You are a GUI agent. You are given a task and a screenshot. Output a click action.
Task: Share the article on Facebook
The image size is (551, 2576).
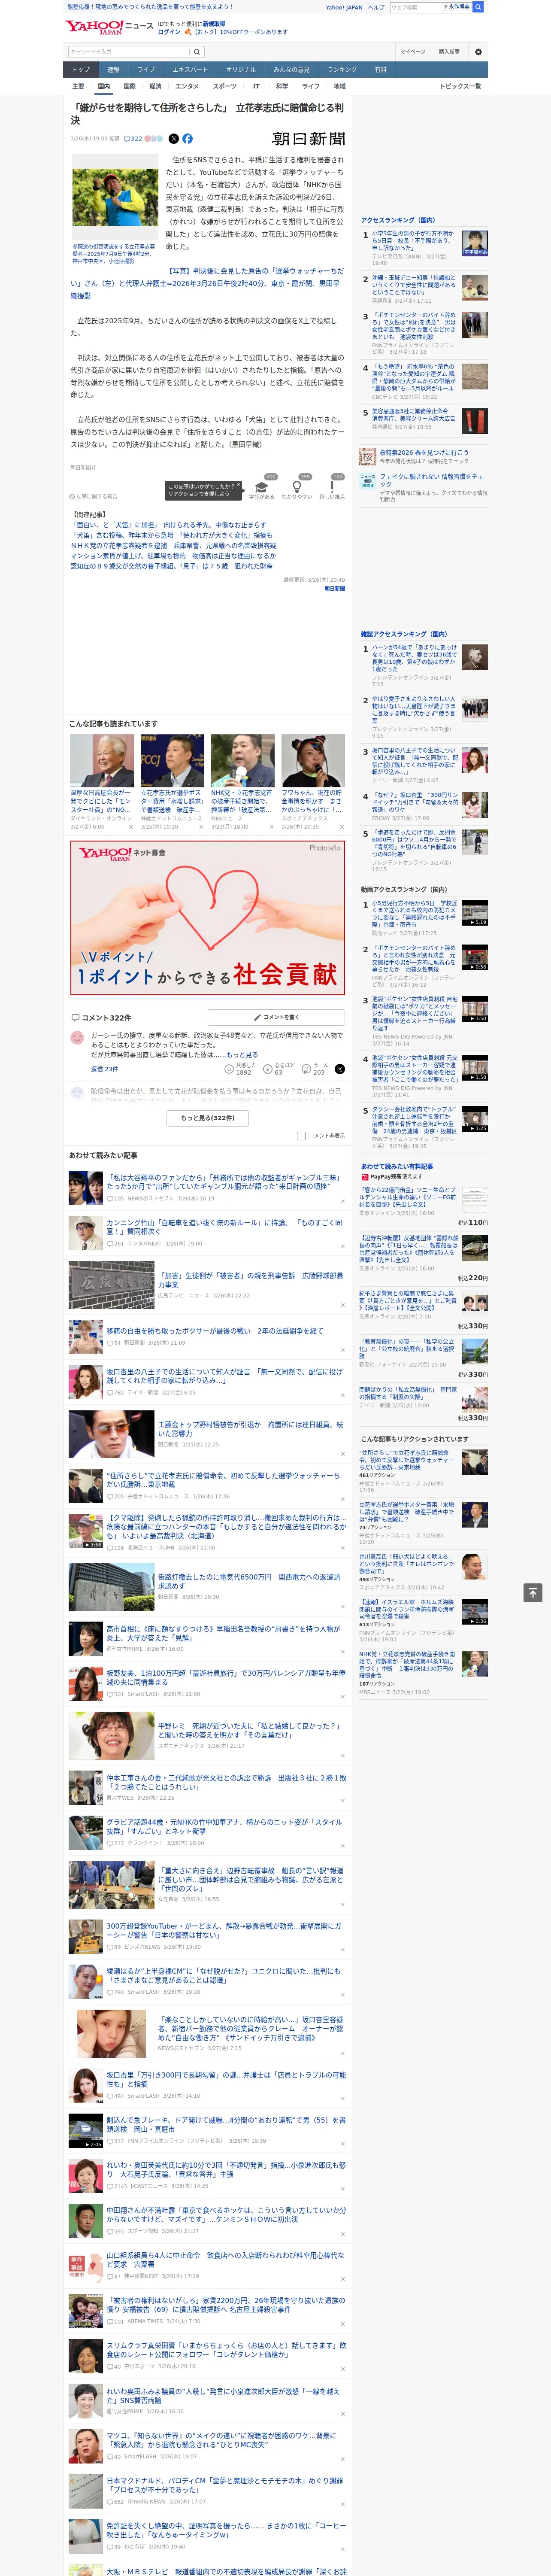click(x=187, y=139)
